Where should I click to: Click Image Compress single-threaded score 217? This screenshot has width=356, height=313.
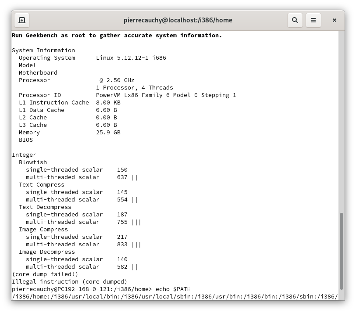122,237
